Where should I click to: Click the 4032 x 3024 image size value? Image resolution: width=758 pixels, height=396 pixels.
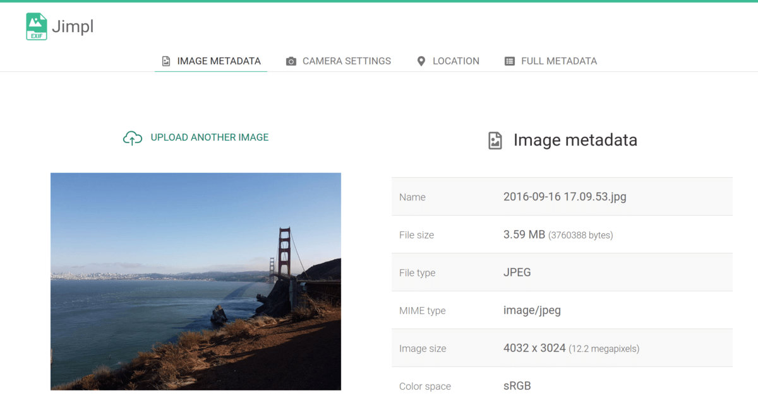(x=534, y=348)
